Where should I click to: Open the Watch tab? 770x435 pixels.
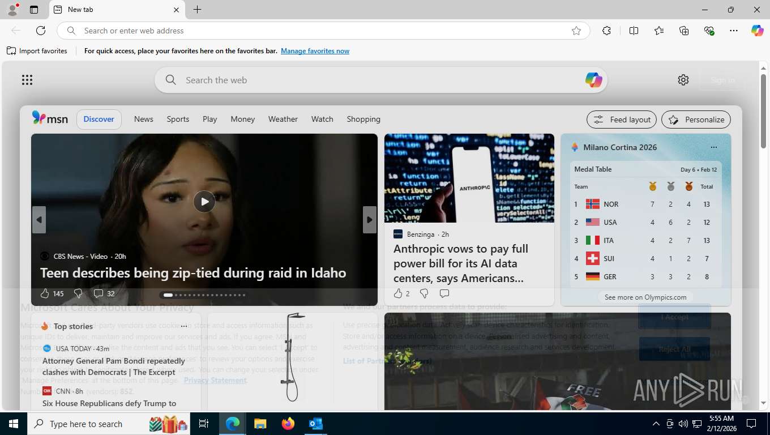point(322,119)
